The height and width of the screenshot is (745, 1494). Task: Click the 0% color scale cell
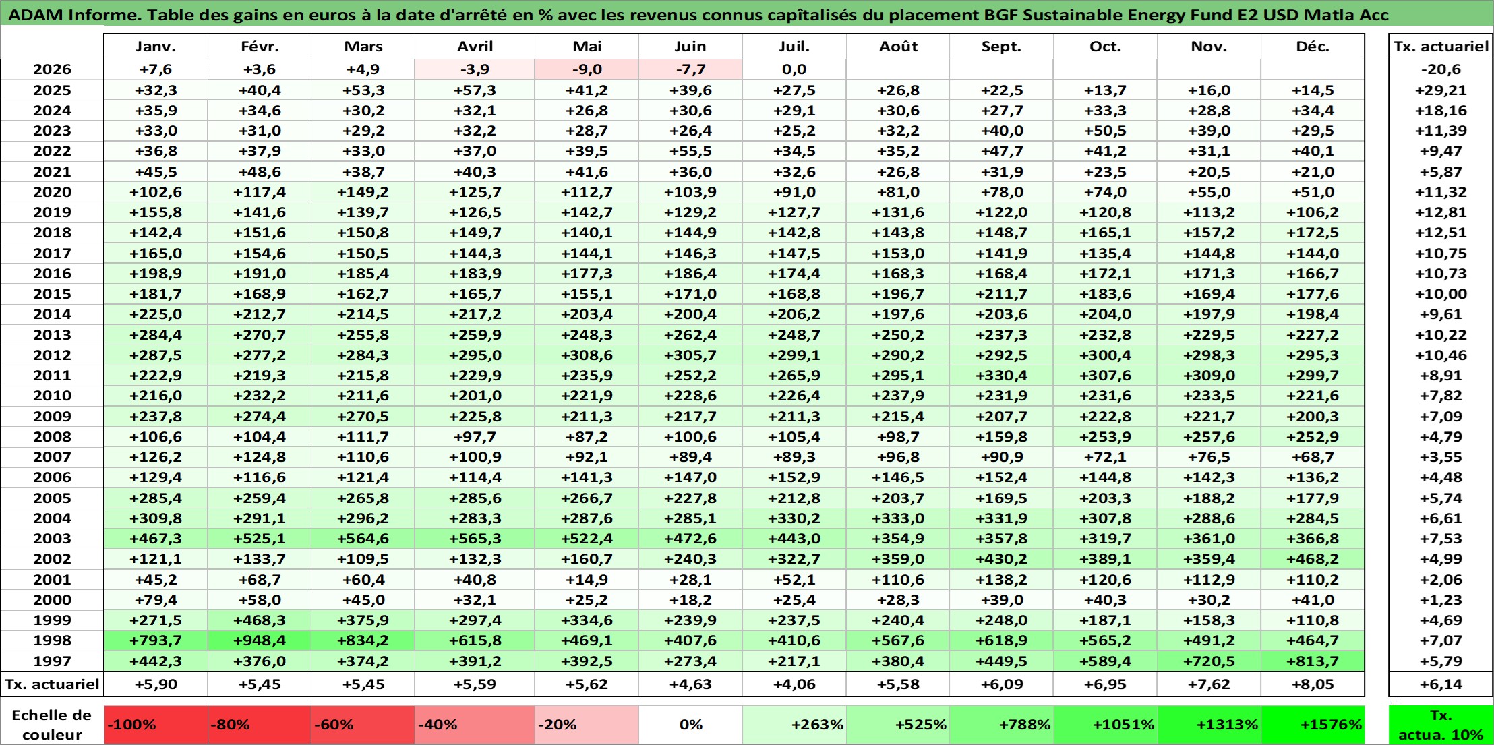point(690,725)
